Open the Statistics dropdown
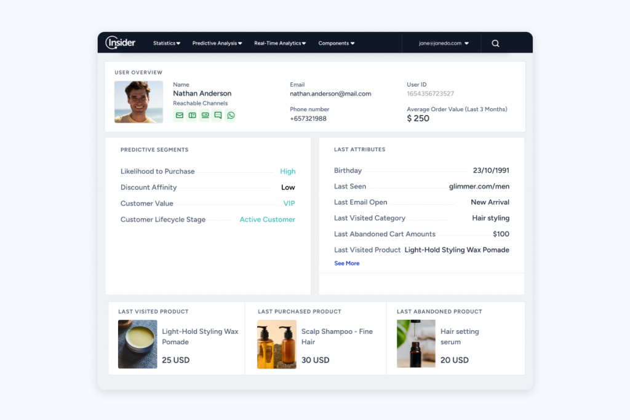Image resolution: width=630 pixels, height=420 pixels. pyautogui.click(x=166, y=43)
